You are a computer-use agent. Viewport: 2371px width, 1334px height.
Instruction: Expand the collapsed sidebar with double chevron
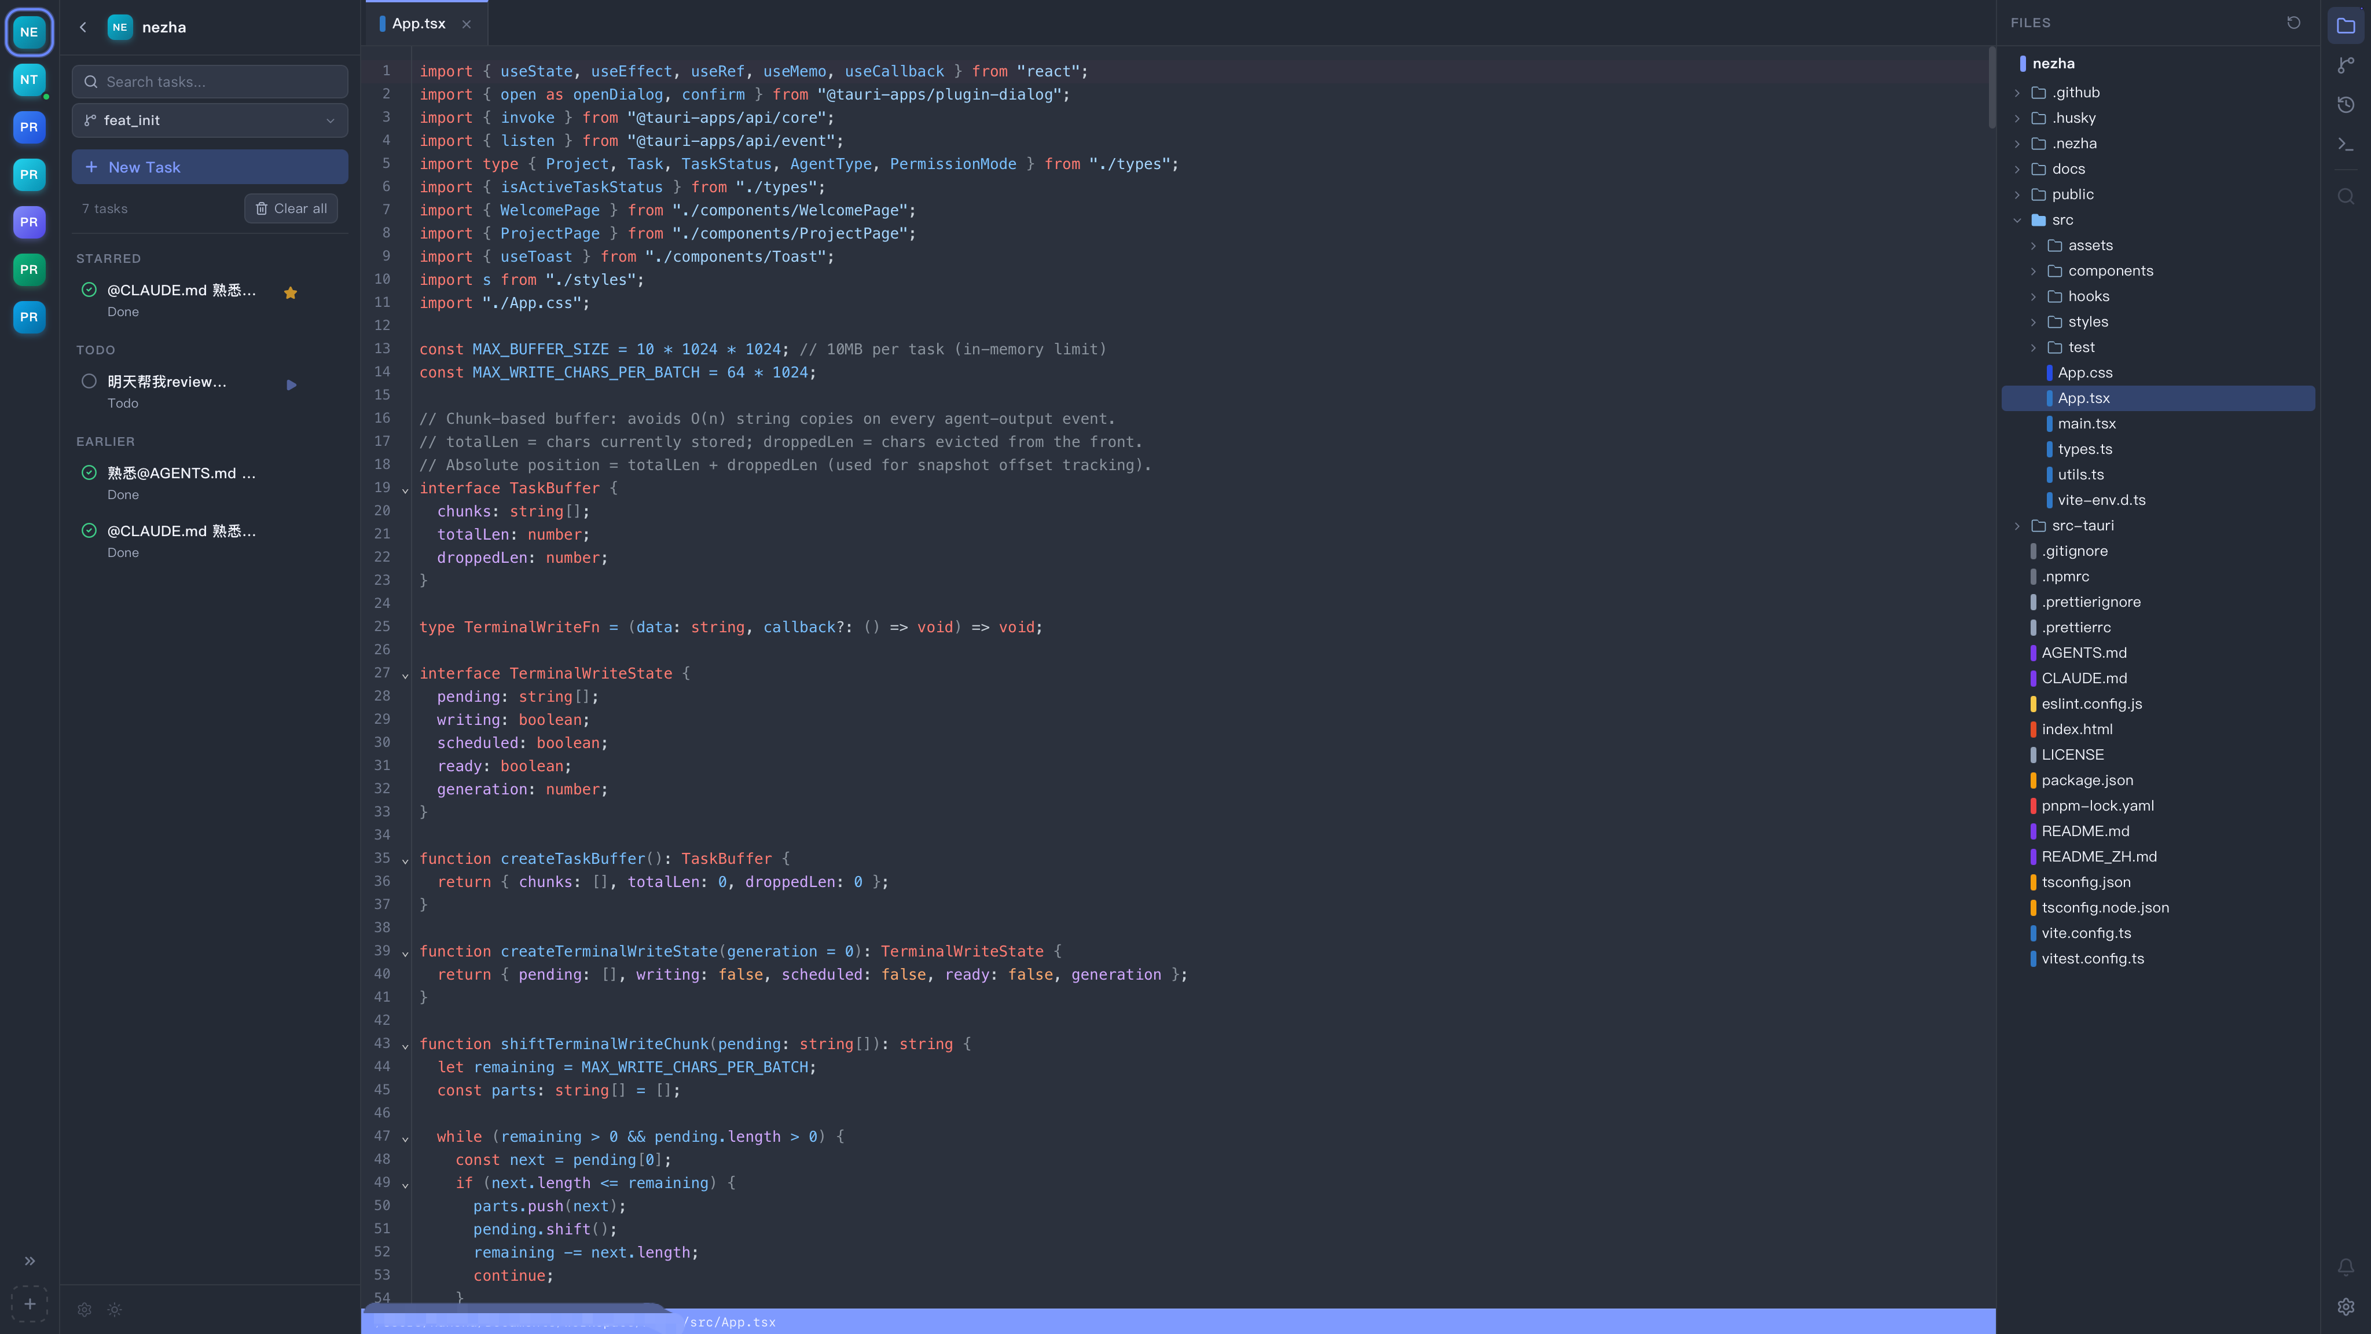(x=28, y=1261)
